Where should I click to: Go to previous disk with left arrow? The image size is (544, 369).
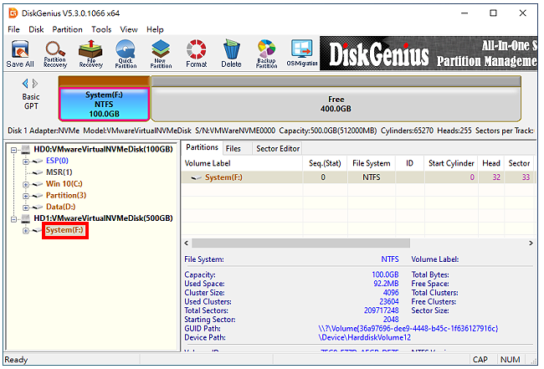pyautogui.click(x=25, y=84)
